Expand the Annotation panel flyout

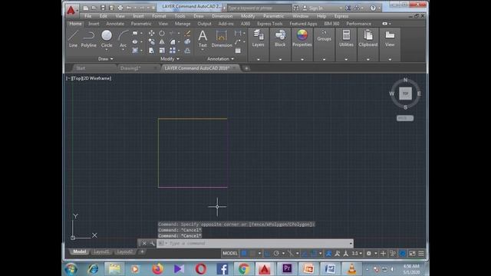220,59
